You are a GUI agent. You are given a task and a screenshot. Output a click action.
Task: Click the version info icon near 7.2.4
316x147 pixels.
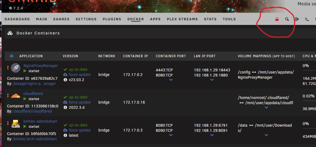click(10, 8)
